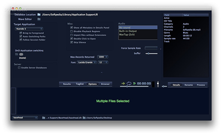This screenshot has width=222, height=135.
Task: Enable Disable Playback Regions checkbox
Action: [x=71, y=31]
